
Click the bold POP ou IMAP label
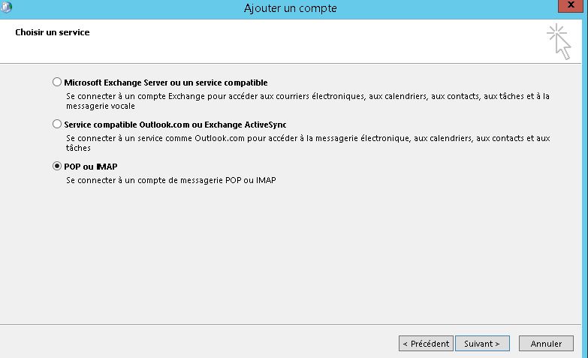(x=91, y=167)
